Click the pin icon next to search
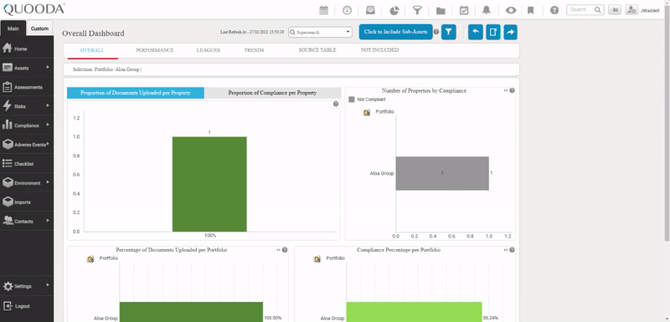 click(615, 10)
